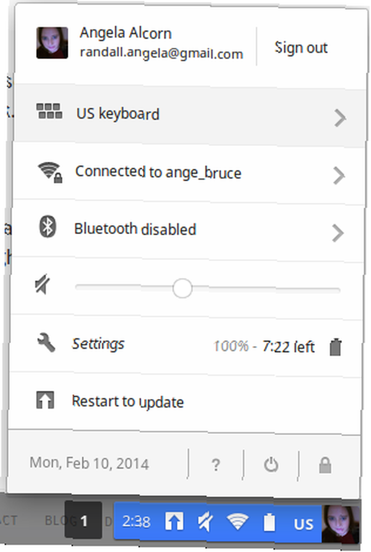Shut down using the power icon
The height and width of the screenshot is (552, 371).
pyautogui.click(x=271, y=465)
